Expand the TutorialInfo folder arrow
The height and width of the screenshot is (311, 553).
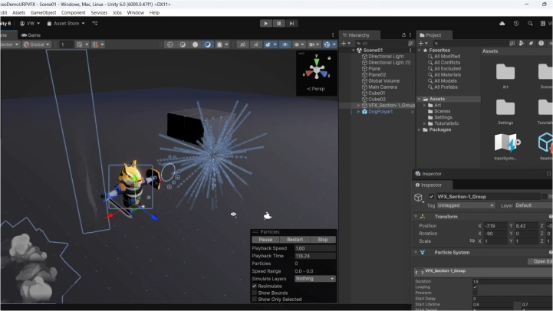tap(425, 123)
